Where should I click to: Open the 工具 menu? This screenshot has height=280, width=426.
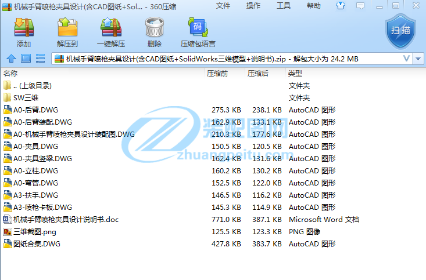coord(284,6)
